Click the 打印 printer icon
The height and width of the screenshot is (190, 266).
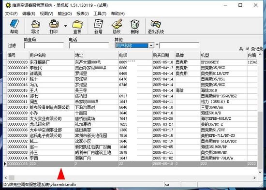(x=54, y=24)
